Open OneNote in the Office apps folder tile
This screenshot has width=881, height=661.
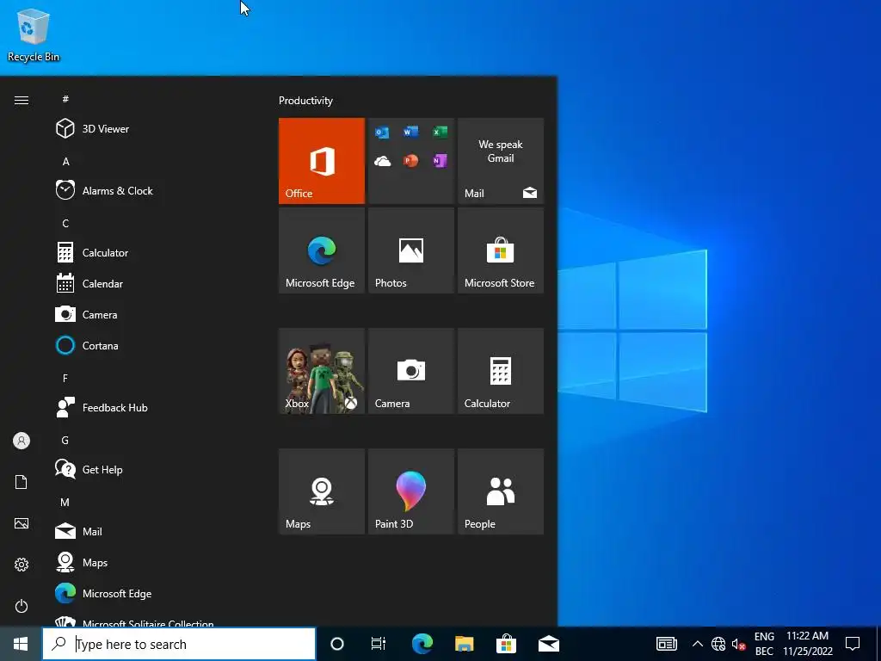pos(440,161)
